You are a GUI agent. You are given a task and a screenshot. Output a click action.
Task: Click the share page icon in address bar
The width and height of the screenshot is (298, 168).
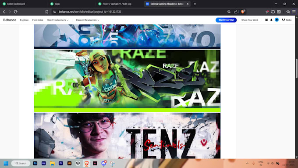click(x=236, y=12)
